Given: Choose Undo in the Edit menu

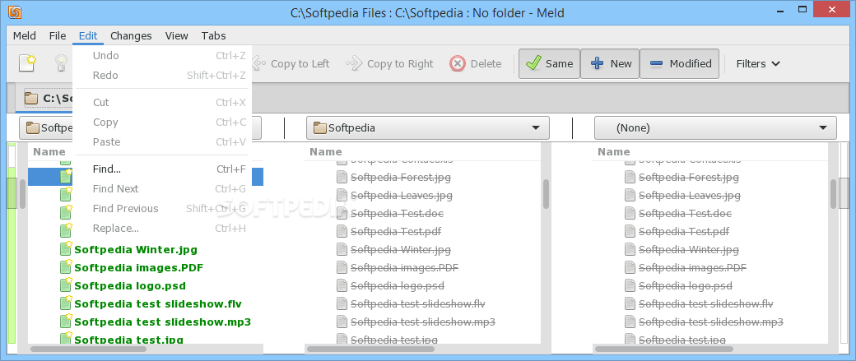Looking at the screenshot, I should (x=161, y=56).
